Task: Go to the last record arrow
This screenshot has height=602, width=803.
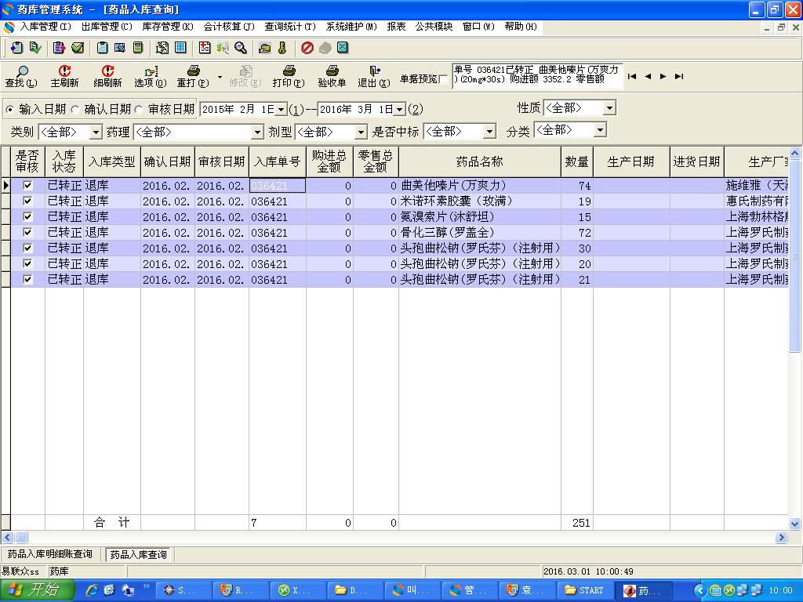Action: click(679, 76)
